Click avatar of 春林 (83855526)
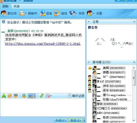137x123 pixels. coord(94,104)
